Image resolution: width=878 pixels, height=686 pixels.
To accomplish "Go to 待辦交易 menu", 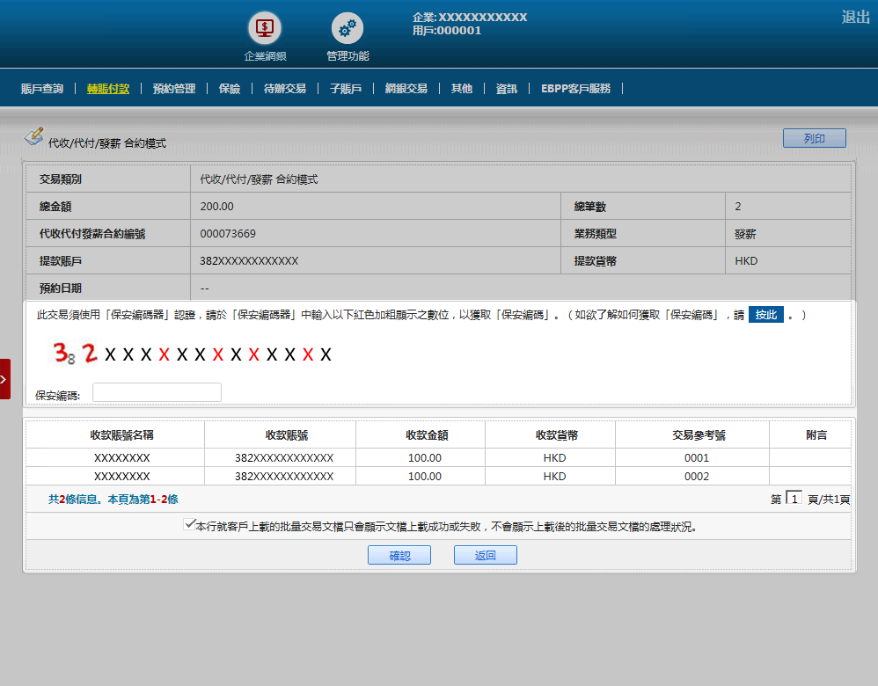I will [285, 89].
